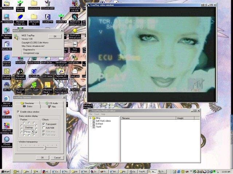Viewport: 233px width, 174px height.
Task: Click the taskbar clock showing 12:03 AM
Action: [226, 171]
